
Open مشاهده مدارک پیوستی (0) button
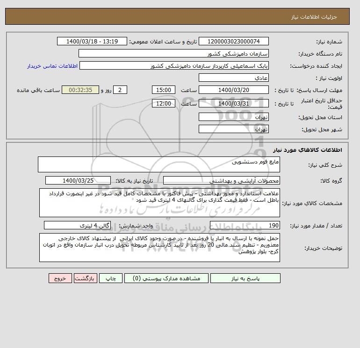click(166, 278)
